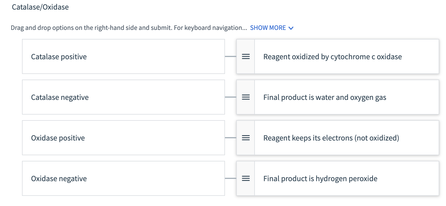Click connector line beside Catalase positive
This screenshot has width=446, height=206.
[x=231, y=56]
